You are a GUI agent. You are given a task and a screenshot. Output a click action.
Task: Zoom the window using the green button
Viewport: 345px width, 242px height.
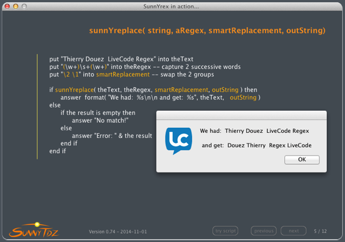(24, 6)
